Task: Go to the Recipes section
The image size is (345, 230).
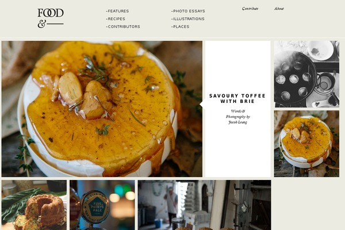Action: [x=116, y=19]
